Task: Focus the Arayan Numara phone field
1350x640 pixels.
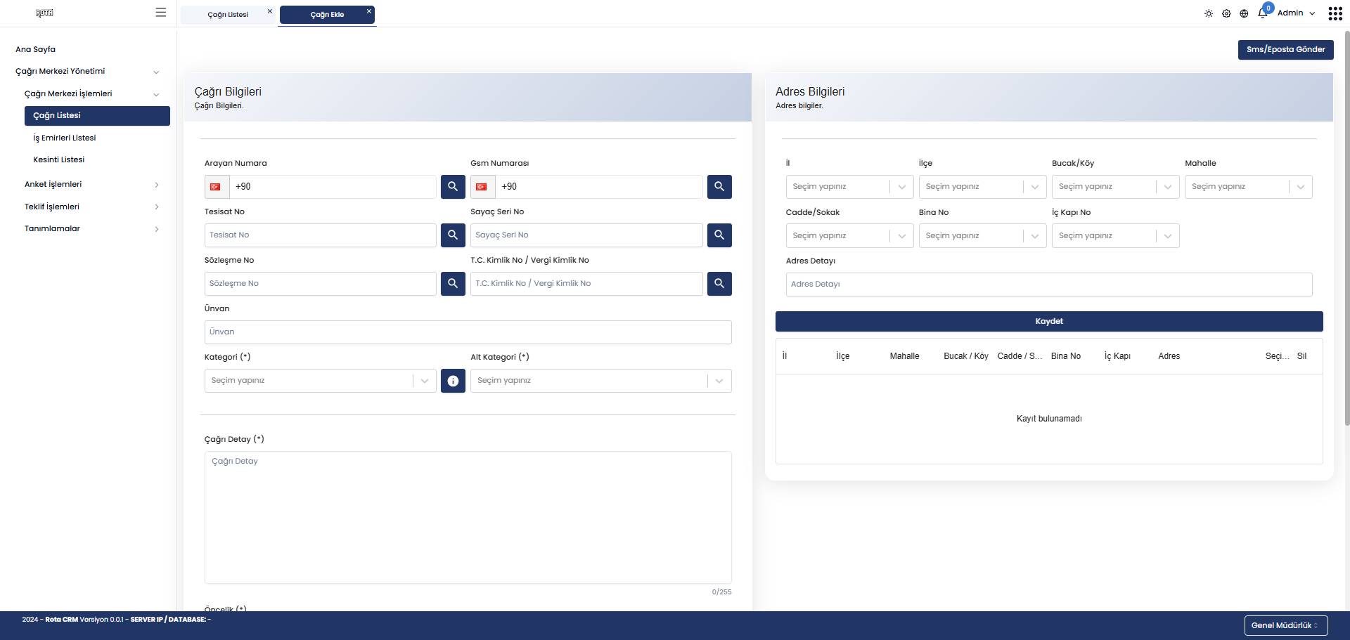Action: pos(333,187)
